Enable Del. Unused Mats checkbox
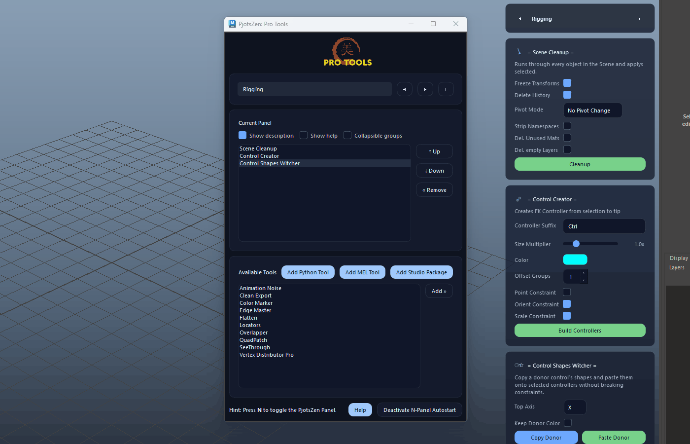Viewport: 690px width, 444px height. (567, 138)
